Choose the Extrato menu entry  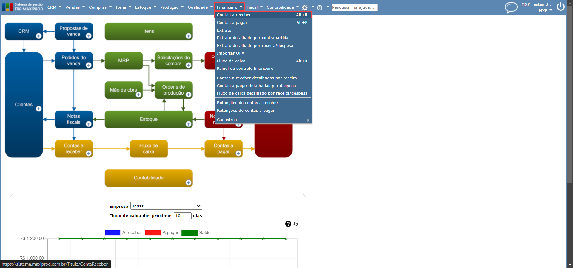click(x=263, y=30)
